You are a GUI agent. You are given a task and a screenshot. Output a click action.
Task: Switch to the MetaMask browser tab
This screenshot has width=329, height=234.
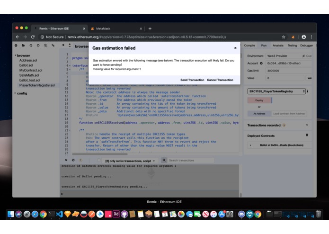116,28
